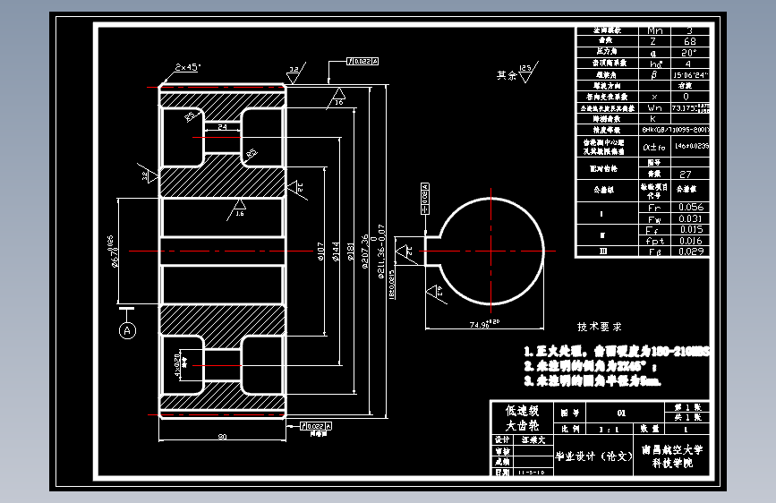
Task: Select the '0.015' tolerance value
Action: tap(690, 230)
